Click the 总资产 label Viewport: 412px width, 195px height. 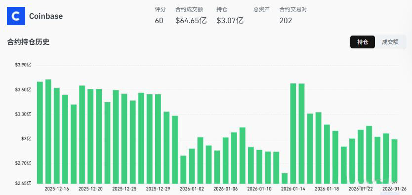(261, 10)
